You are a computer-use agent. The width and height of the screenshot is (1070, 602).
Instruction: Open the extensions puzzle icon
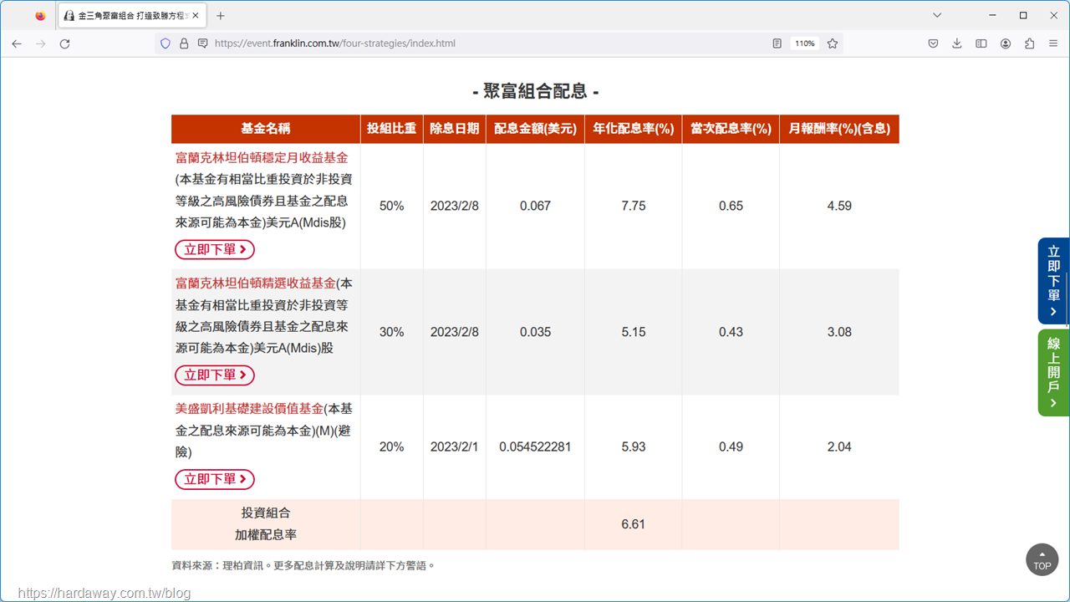[1029, 43]
